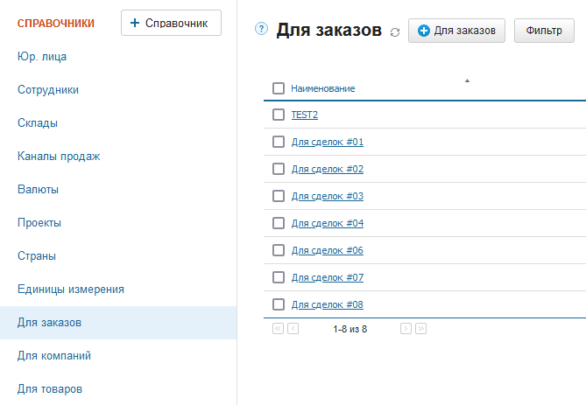Click the sort arrow in table header

[x=467, y=80]
